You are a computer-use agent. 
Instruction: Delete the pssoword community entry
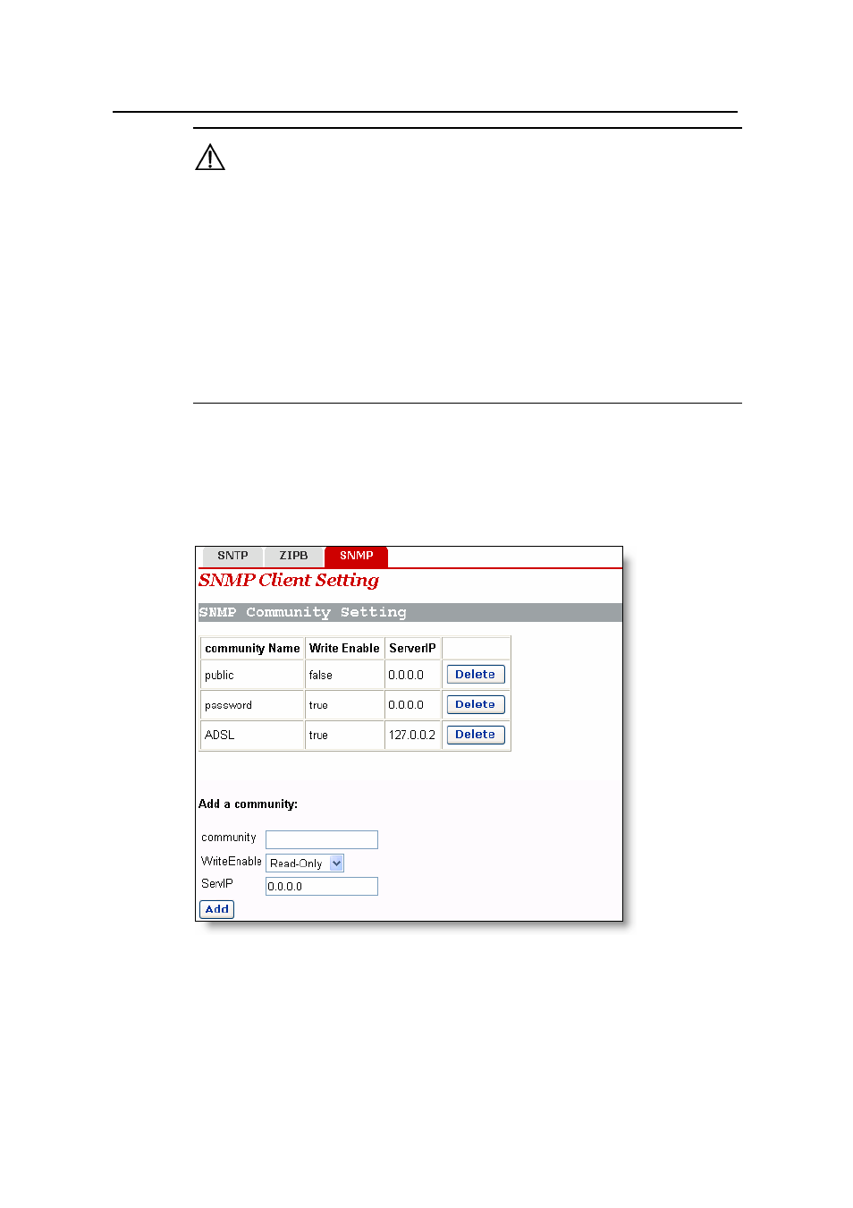click(476, 705)
